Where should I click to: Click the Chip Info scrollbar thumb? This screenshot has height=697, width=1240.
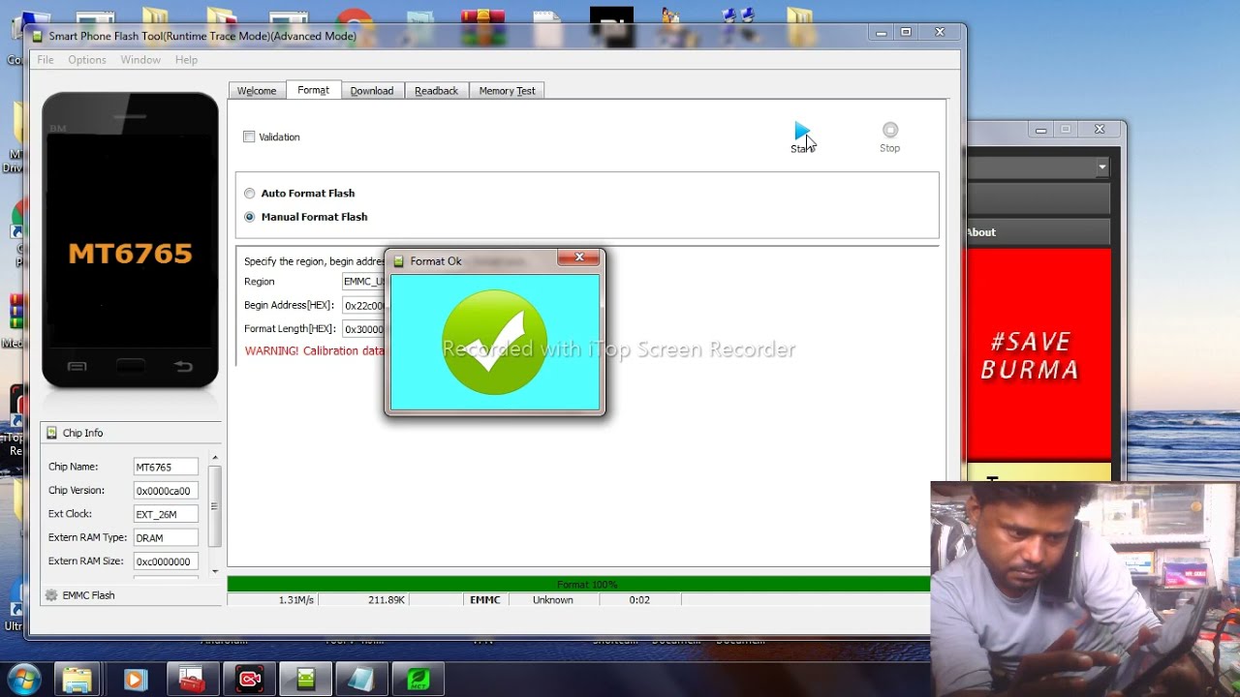pyautogui.click(x=215, y=505)
